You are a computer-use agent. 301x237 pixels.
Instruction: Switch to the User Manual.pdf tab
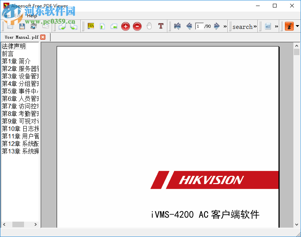(x=21, y=37)
